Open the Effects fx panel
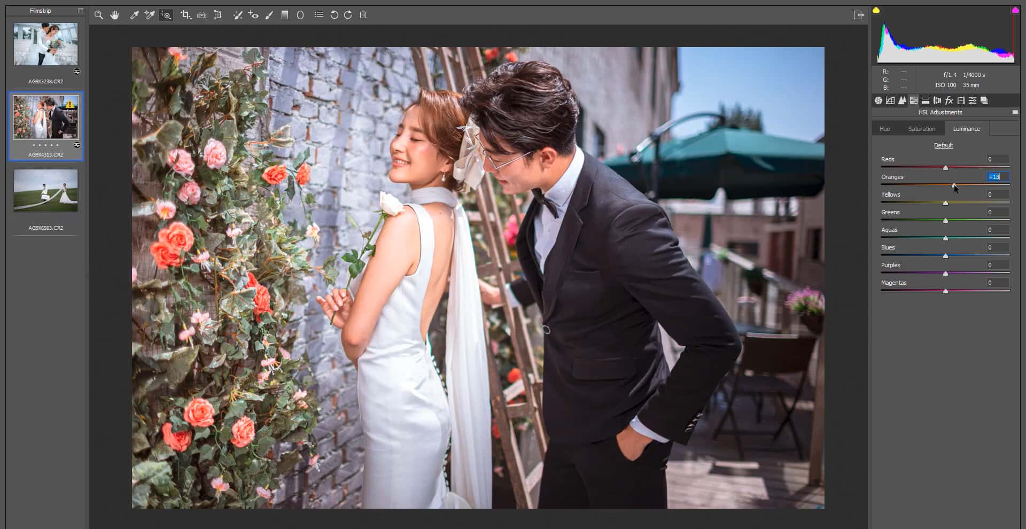 click(x=949, y=100)
